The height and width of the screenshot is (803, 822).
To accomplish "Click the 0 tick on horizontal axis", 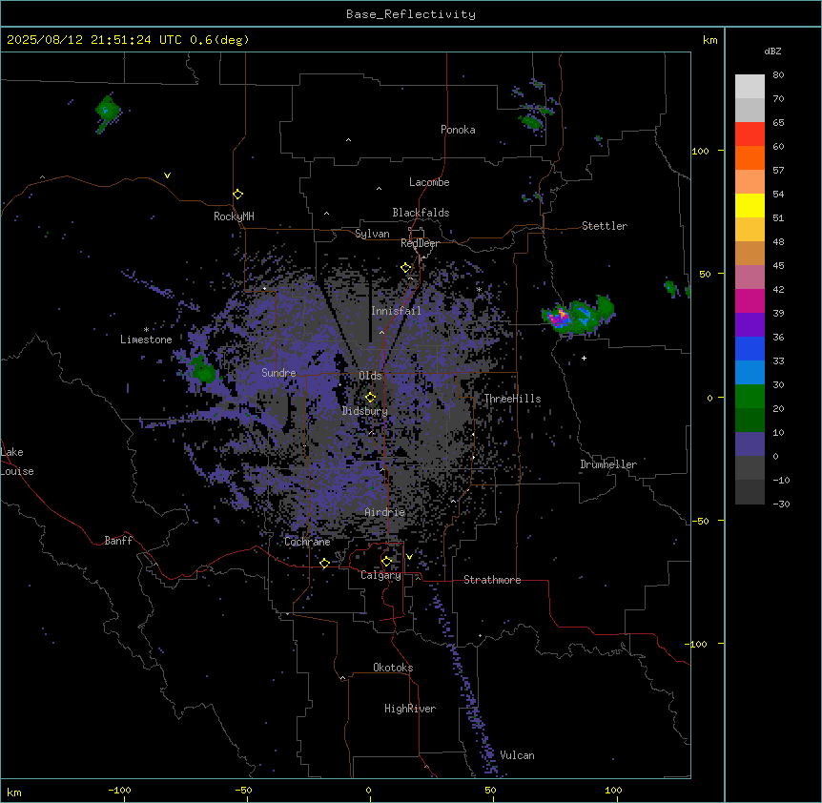I will 368,790.
